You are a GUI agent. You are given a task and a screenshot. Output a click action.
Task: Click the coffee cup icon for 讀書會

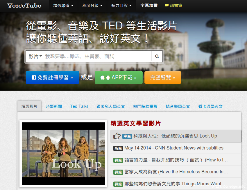pos(167,6)
